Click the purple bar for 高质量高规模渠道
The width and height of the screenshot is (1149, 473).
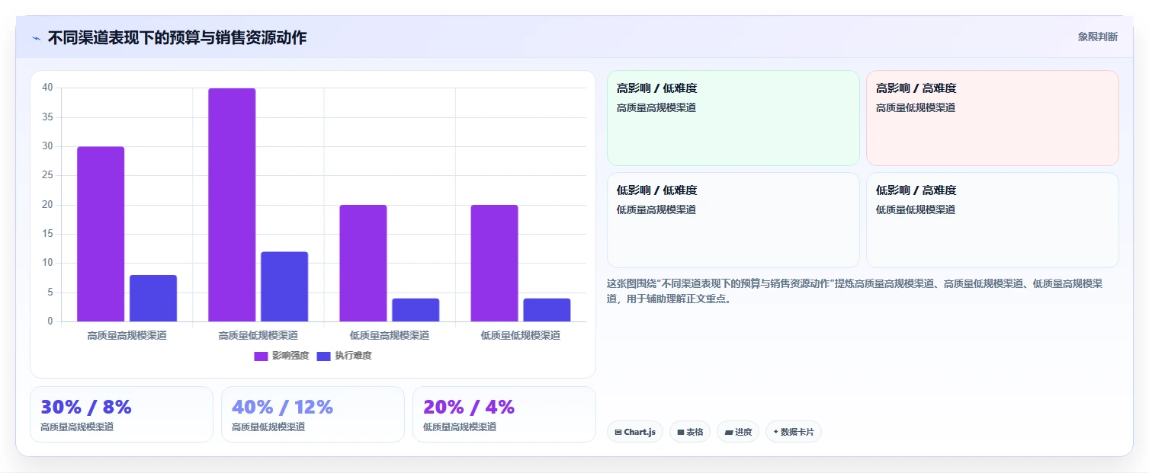pyautogui.click(x=101, y=234)
